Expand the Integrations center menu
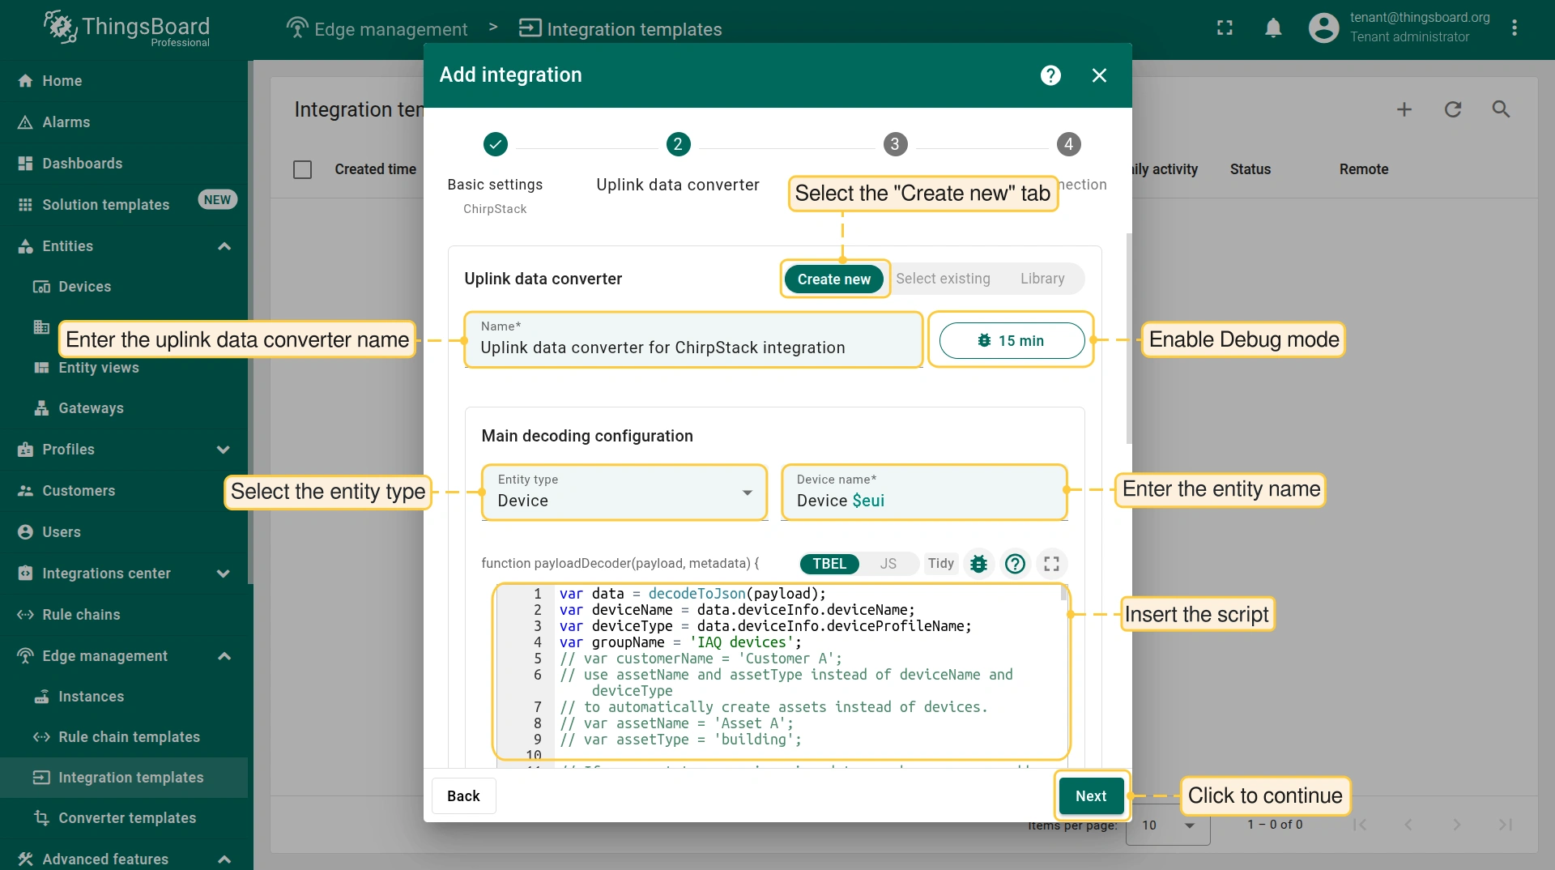Image resolution: width=1555 pixels, height=870 pixels. click(224, 574)
